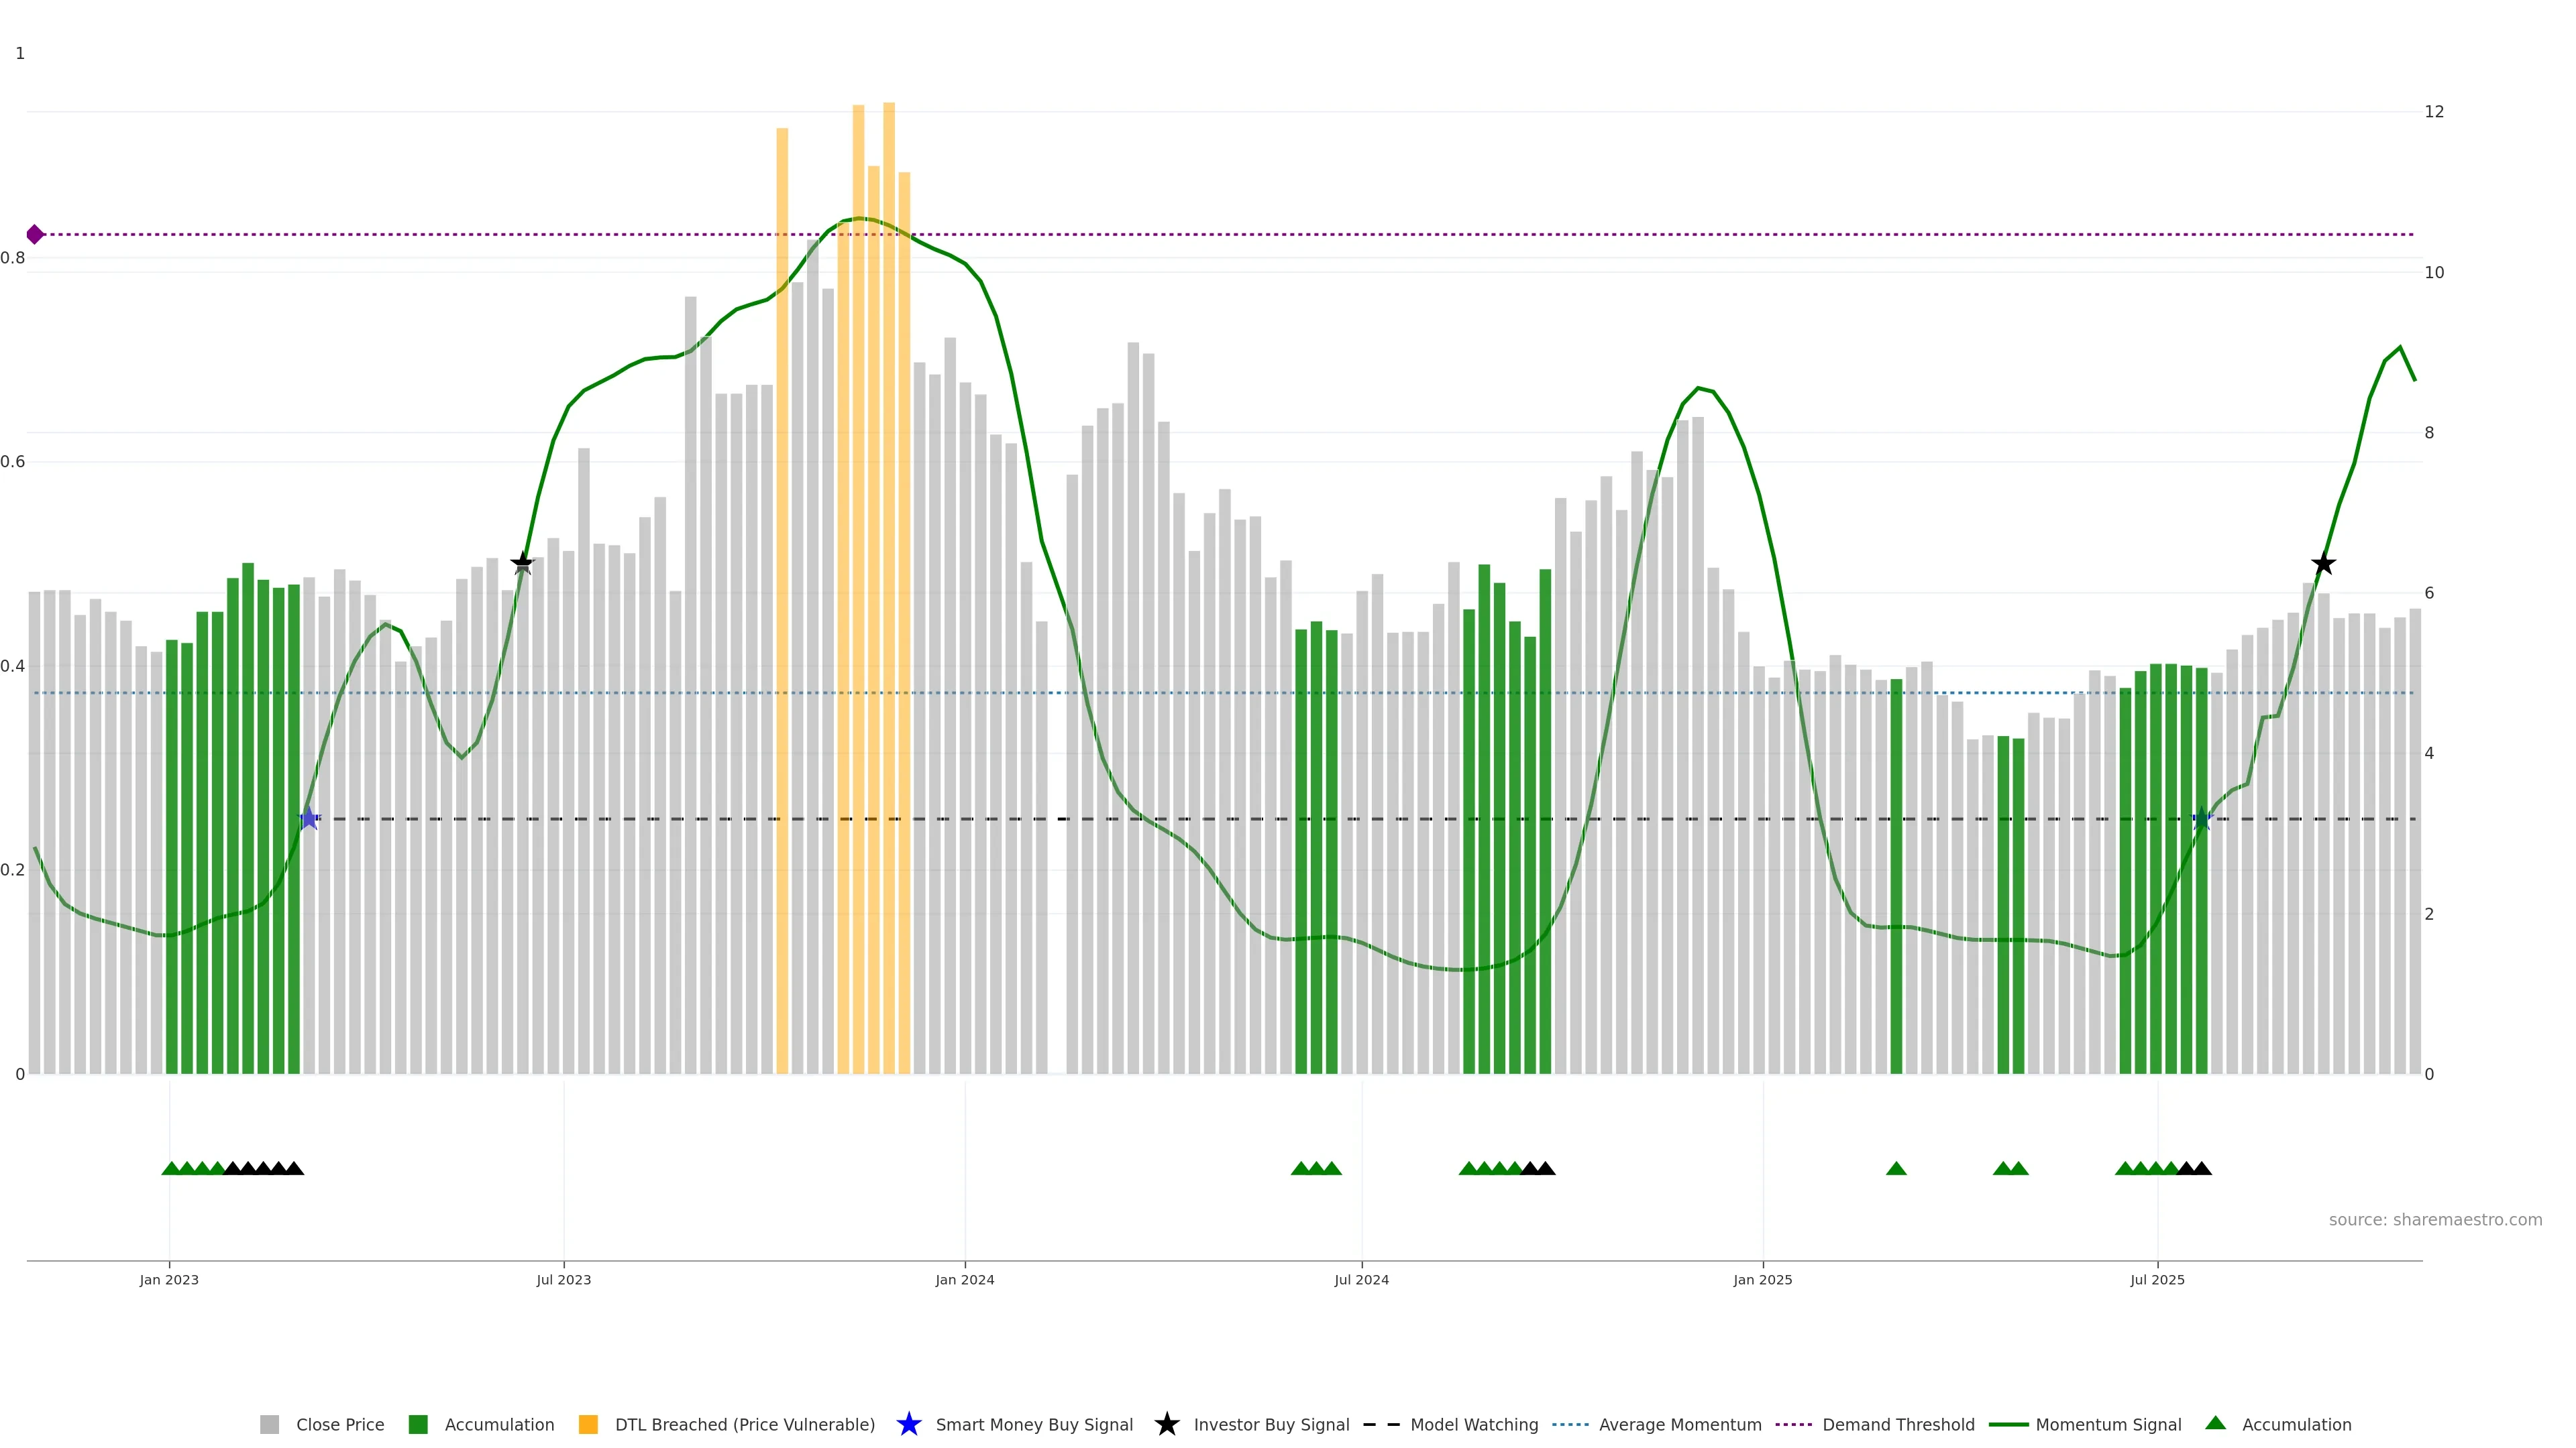This screenshot has height=1448, width=2576.
Task: Click the black star Investor Buy legend icon
Action: [x=1166, y=1424]
